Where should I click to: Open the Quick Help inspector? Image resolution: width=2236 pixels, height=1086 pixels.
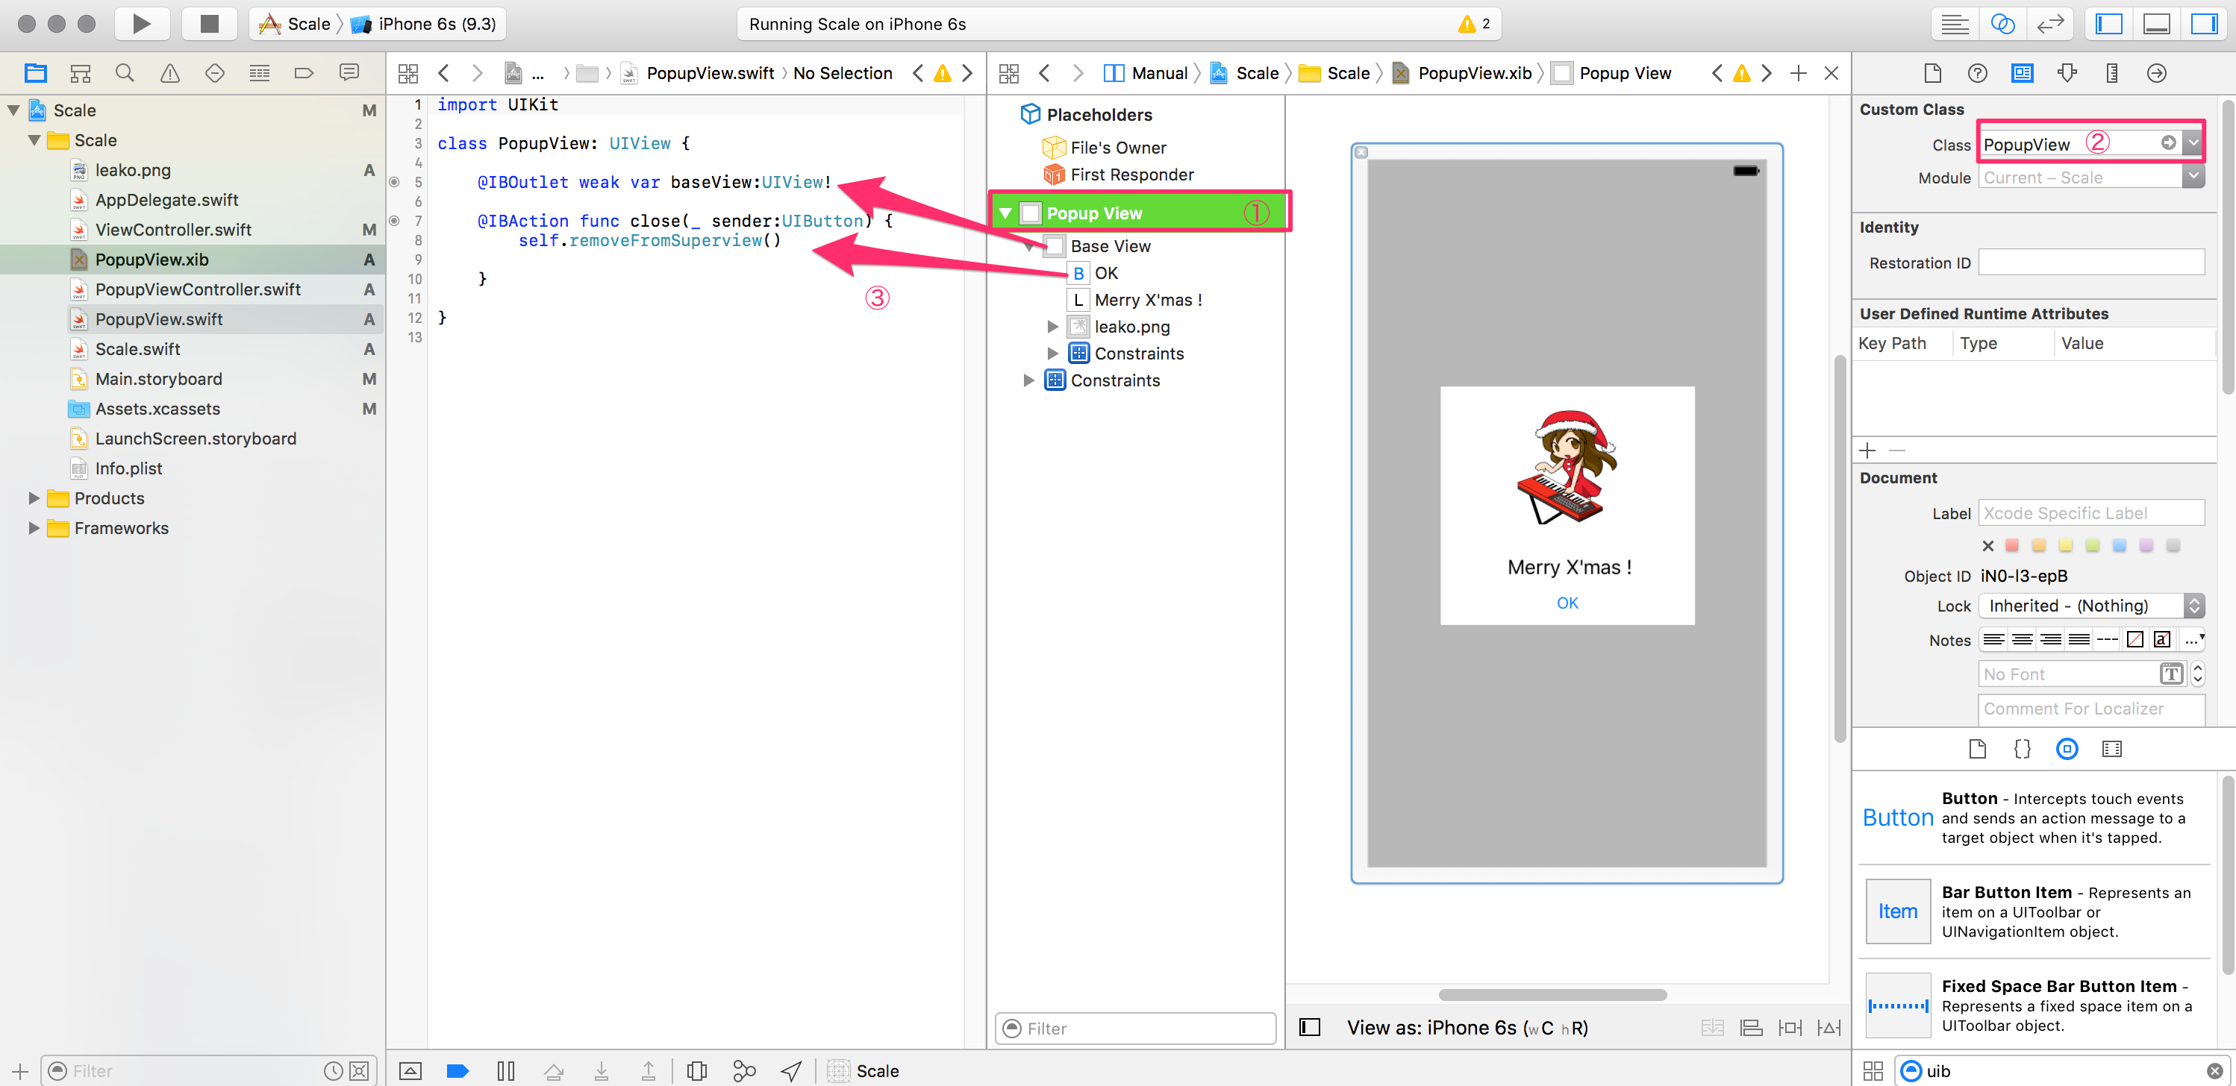1979,73
